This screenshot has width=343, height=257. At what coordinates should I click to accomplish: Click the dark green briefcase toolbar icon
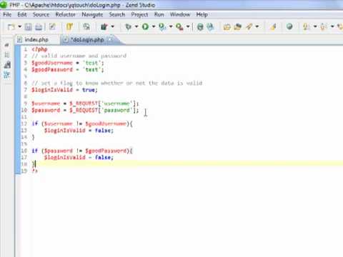click(x=104, y=26)
